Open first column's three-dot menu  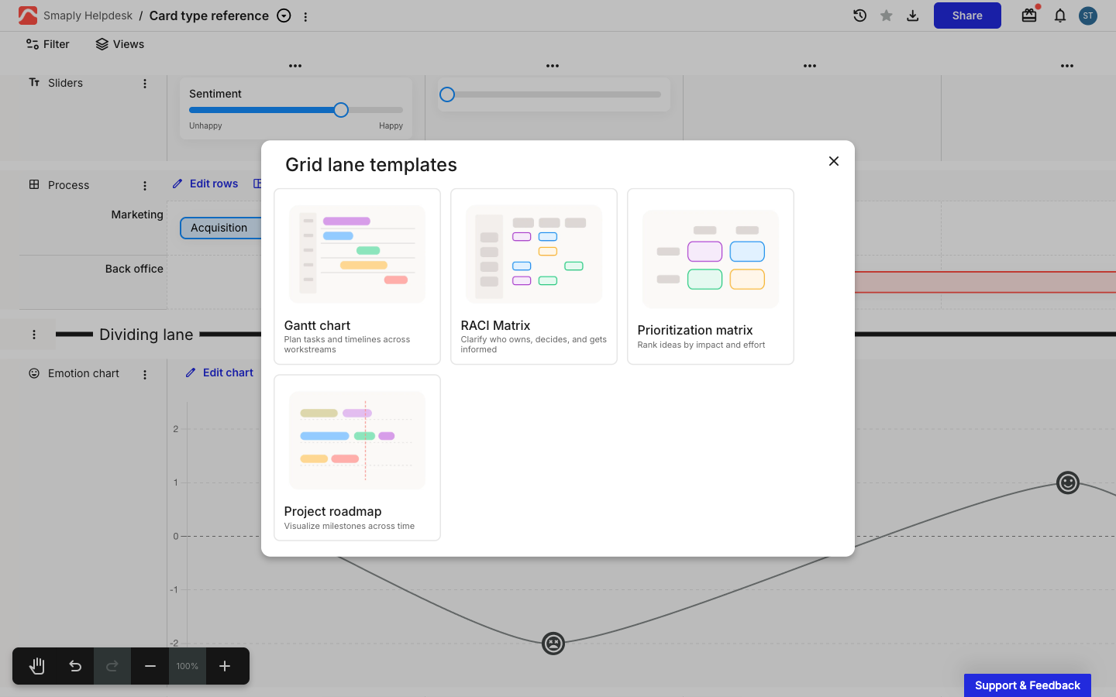(x=295, y=66)
